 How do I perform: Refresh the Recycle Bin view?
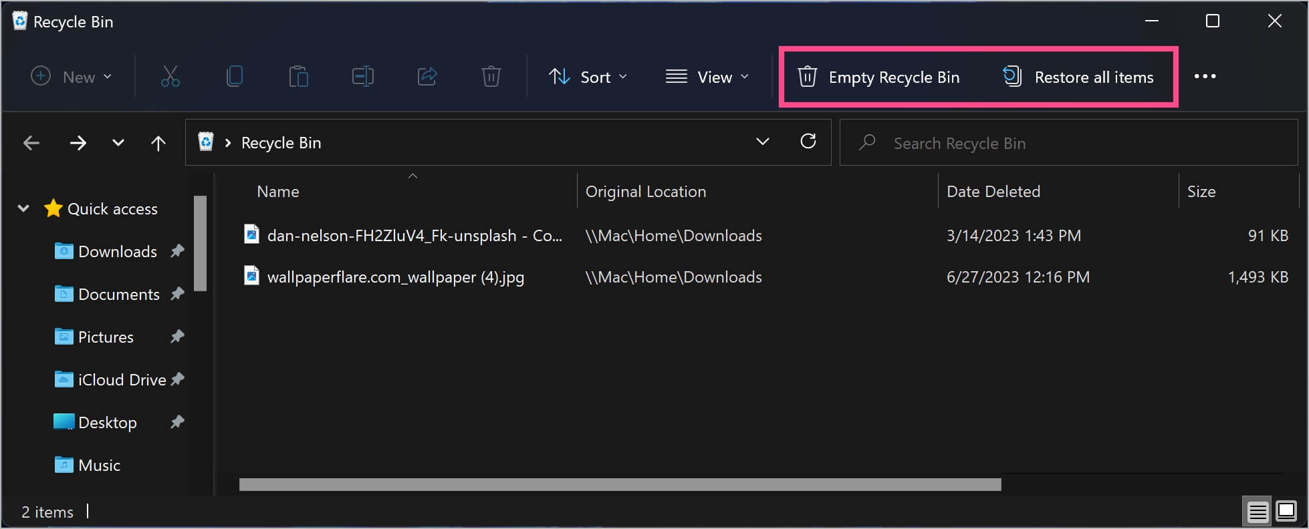[808, 142]
